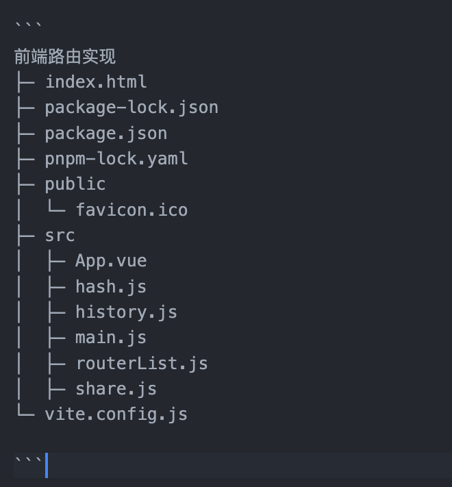Click the share.js entry
Screen dimensions: 452x487
116,390
